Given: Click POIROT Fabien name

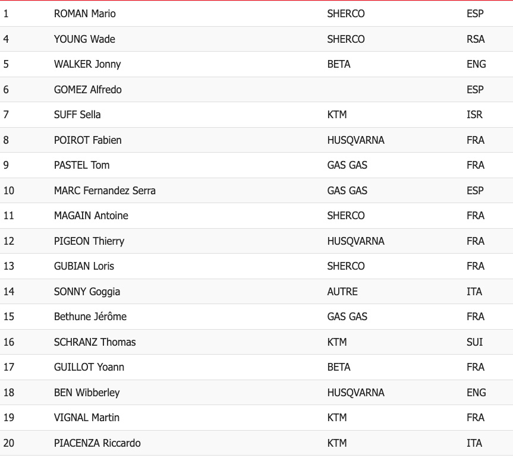Looking at the screenshot, I should pyautogui.click(x=88, y=140).
